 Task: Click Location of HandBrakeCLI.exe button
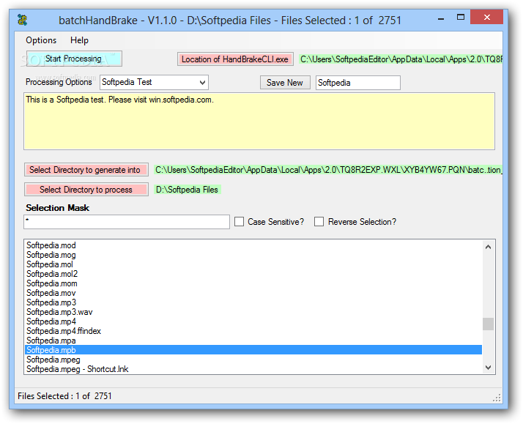235,59
